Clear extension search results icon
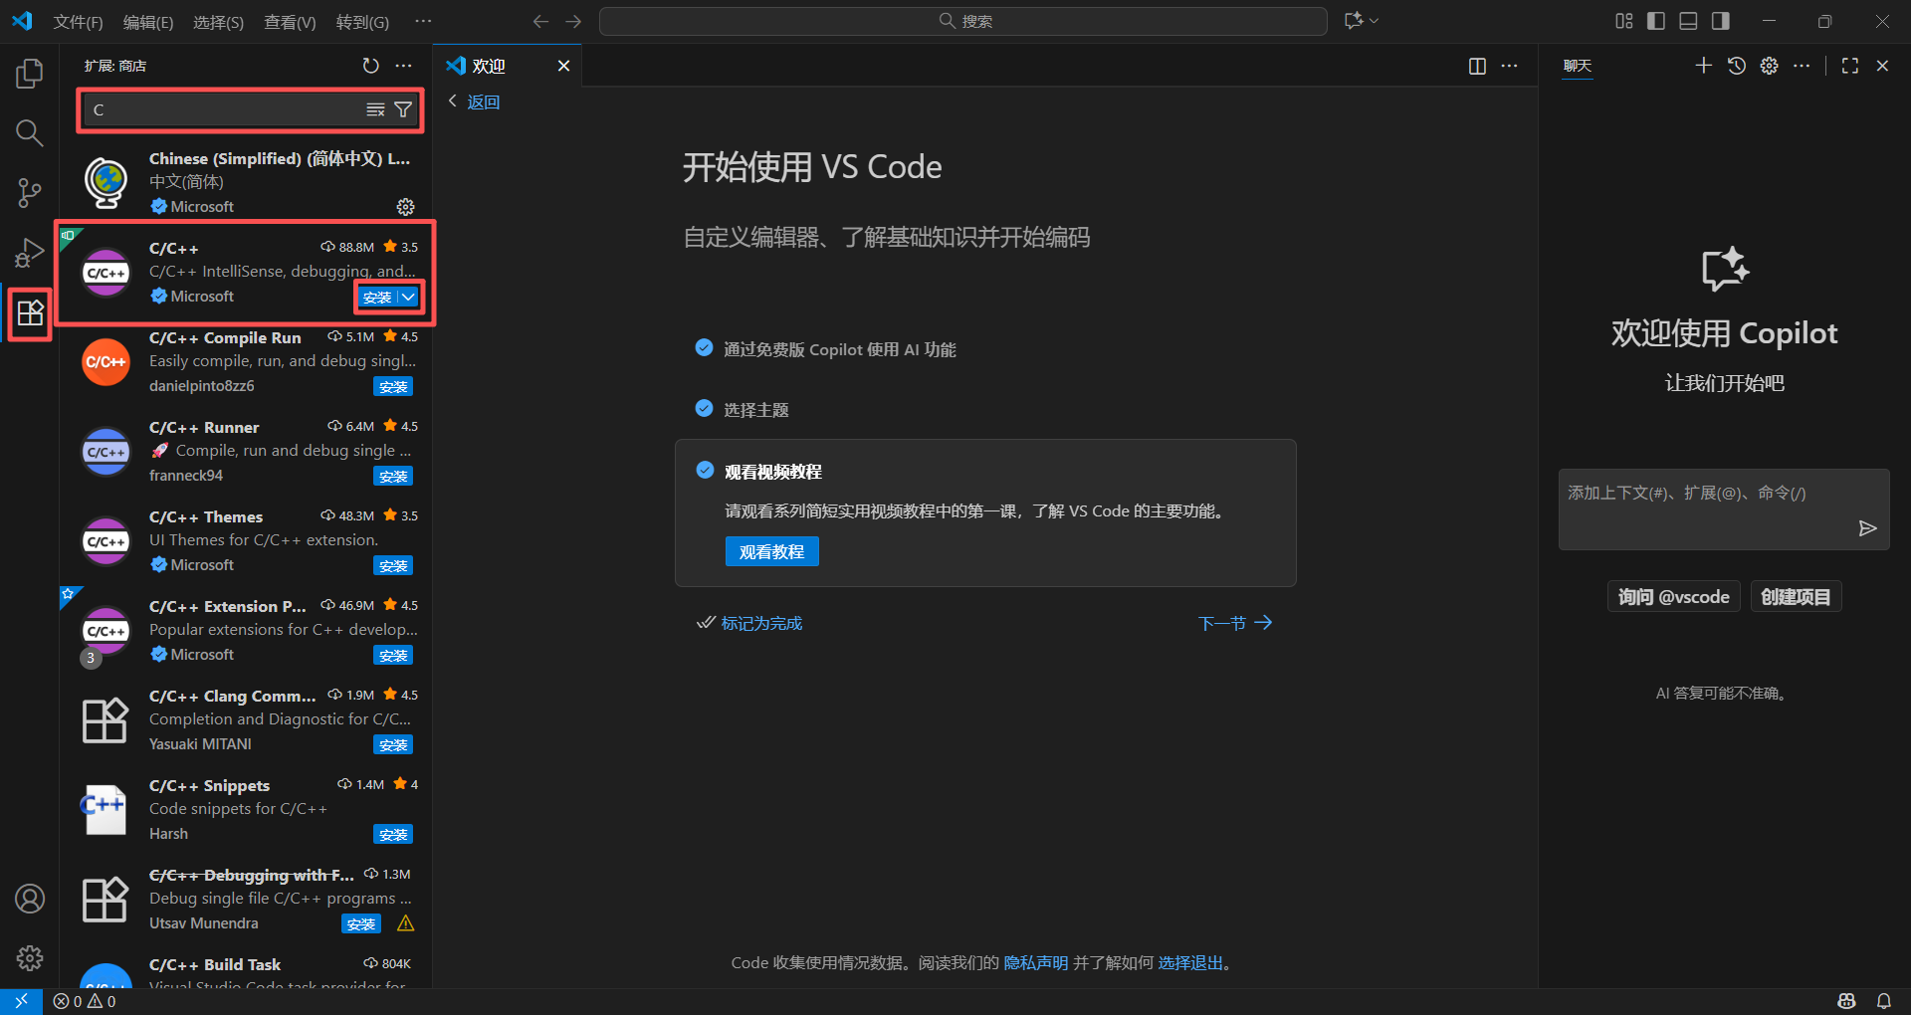The height and width of the screenshot is (1015, 1911). 375,109
